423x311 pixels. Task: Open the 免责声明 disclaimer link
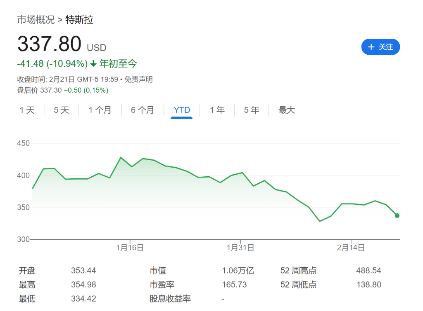(139, 80)
